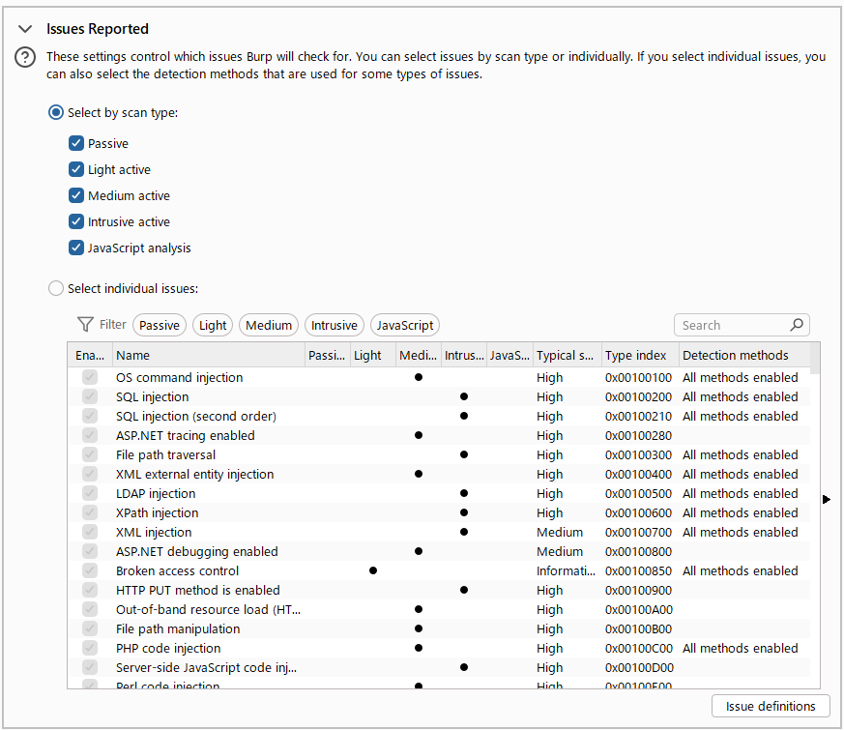Viewport: 844px width, 730px height.
Task: Uncheck the Intrusive active checkbox
Action: click(75, 221)
